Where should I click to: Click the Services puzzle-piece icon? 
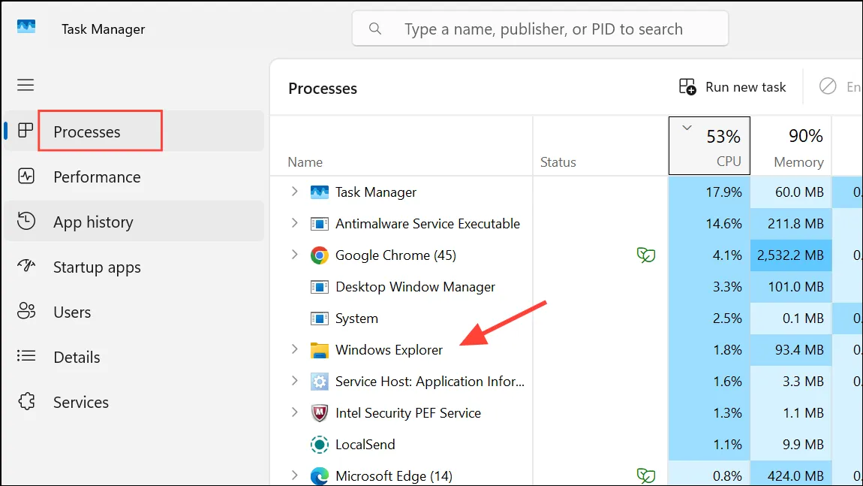pos(26,402)
